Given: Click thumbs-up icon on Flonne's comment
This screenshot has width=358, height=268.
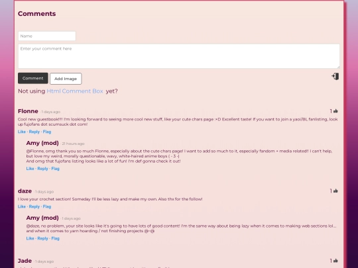Looking at the screenshot, I should coord(335,111).
